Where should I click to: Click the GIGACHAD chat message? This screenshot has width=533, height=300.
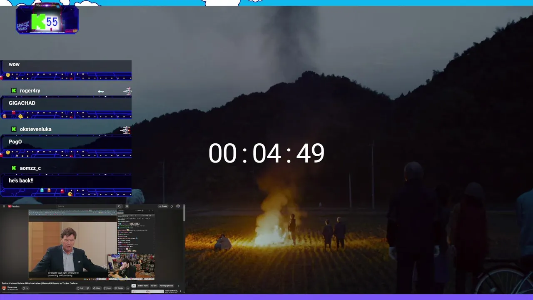tap(22, 103)
